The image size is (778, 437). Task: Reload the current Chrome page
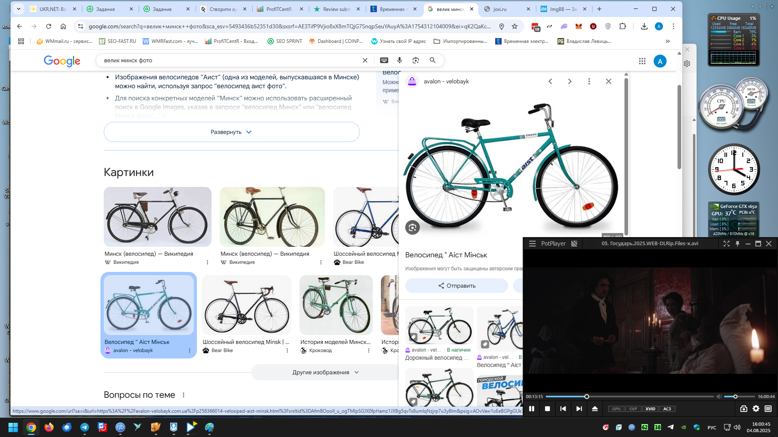pos(49,26)
